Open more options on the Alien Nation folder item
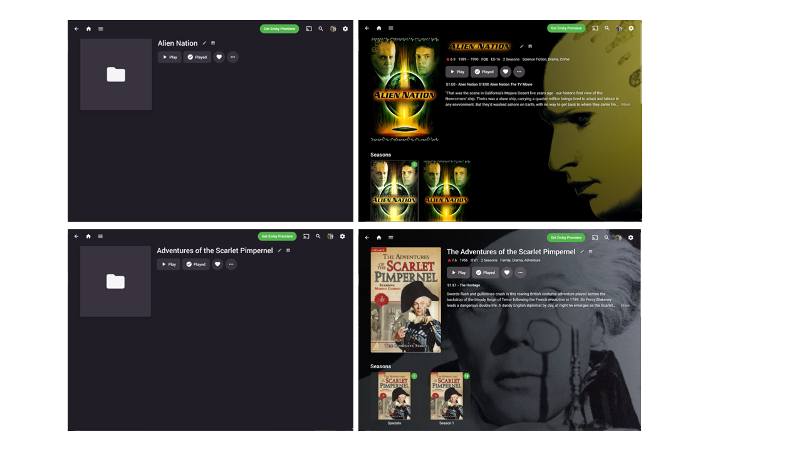Screen dimensions: 802x451 point(232,57)
